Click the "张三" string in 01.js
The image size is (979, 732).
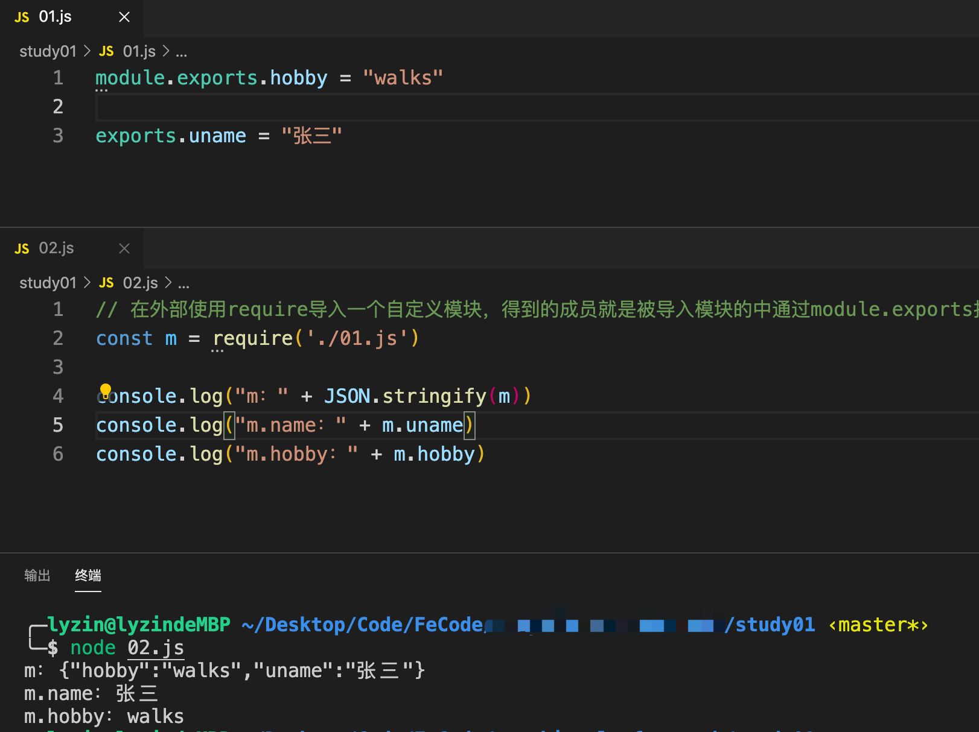(x=312, y=136)
